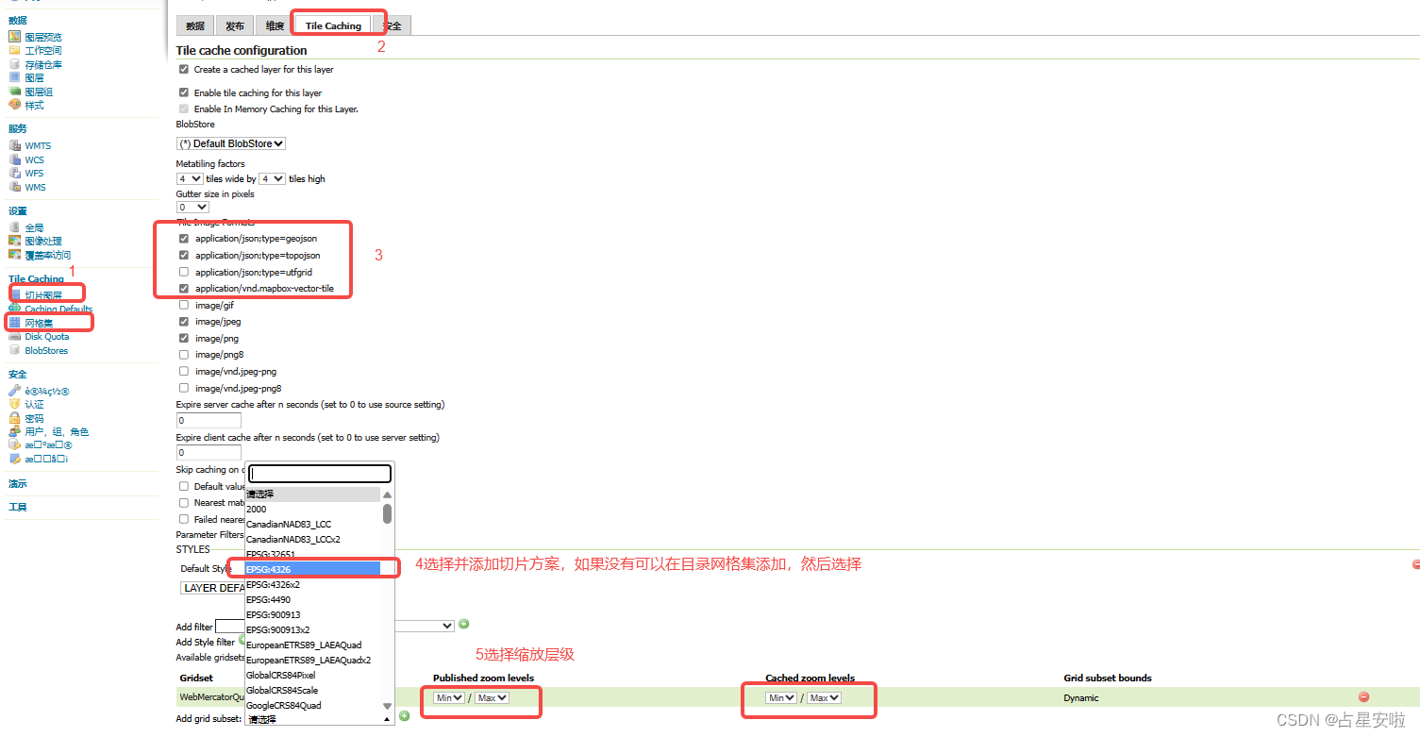Click the WFS service icon
Screen dimensions: 1420x737
coord(14,174)
